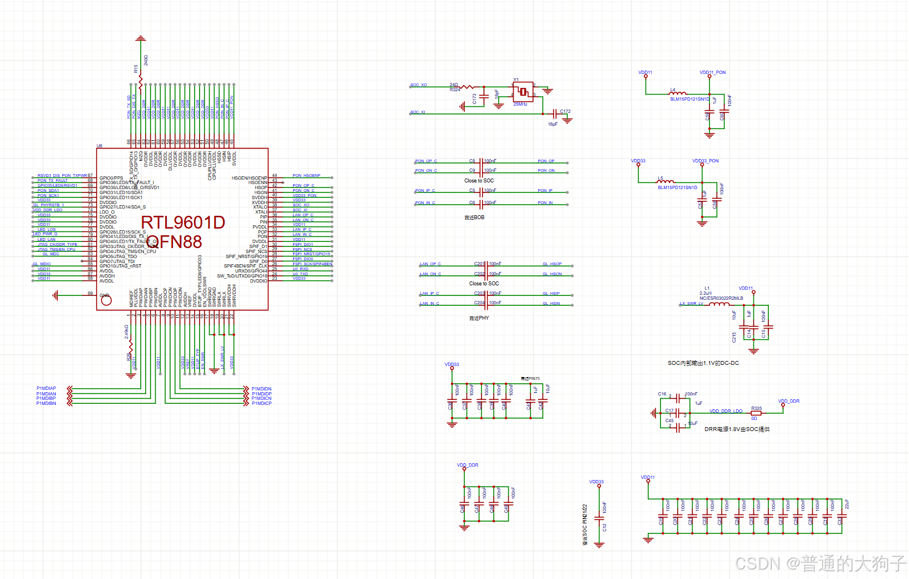The width and height of the screenshot is (909, 579).
Task: Select resistor R15 above the RTL9601D chip
Action: point(141,82)
